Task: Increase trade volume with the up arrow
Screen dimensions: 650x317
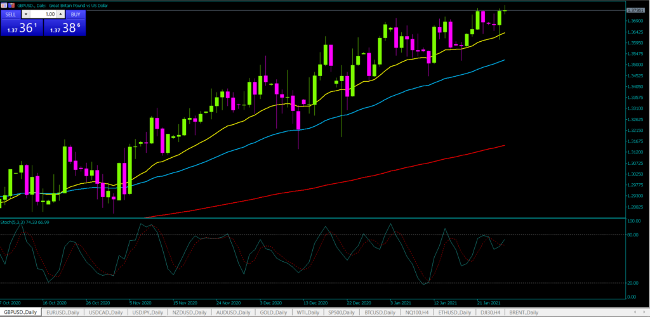Action: pyautogui.click(x=61, y=14)
